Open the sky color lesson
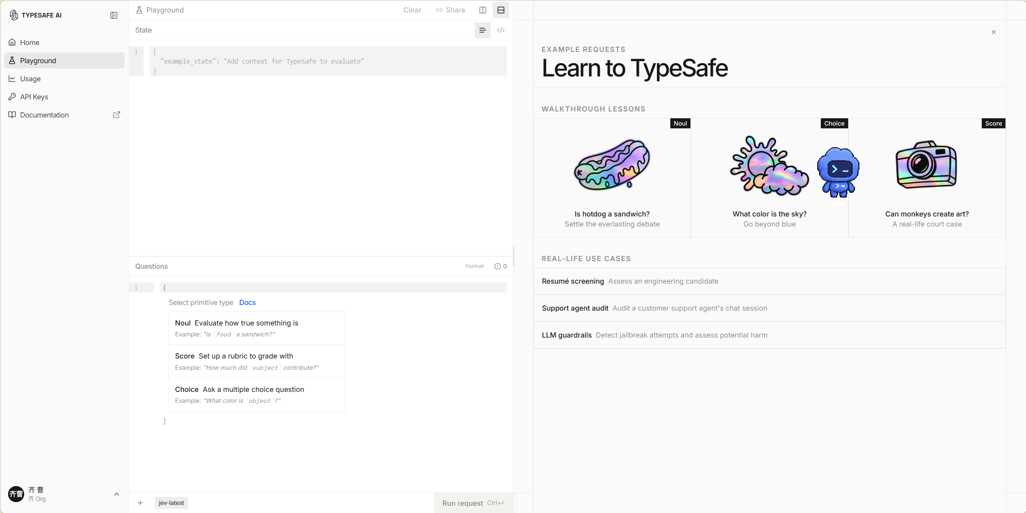Viewport: 1026px width, 513px height. [769, 177]
